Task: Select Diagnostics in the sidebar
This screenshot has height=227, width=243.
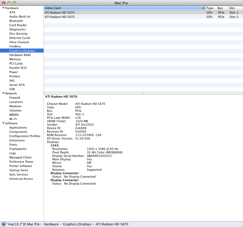Action: click(18, 29)
